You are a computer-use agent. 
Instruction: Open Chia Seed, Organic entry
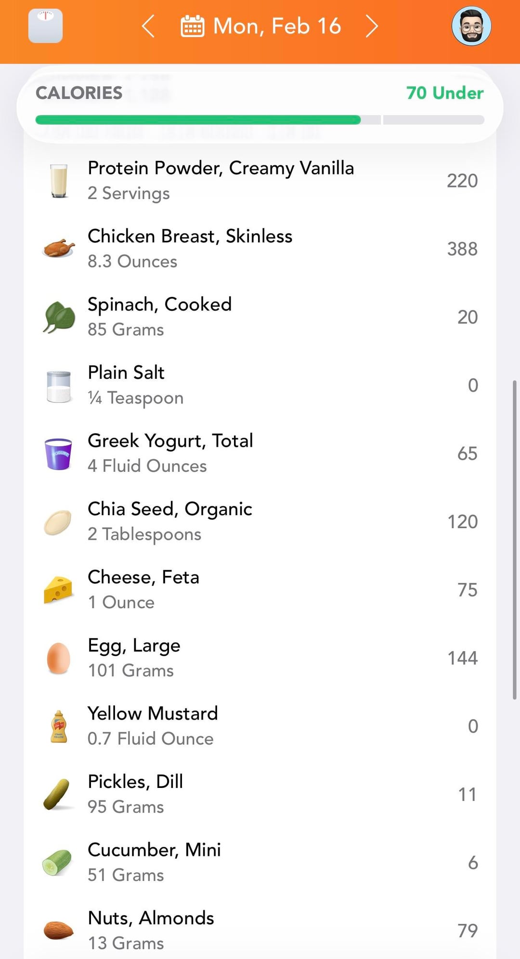[x=260, y=521]
